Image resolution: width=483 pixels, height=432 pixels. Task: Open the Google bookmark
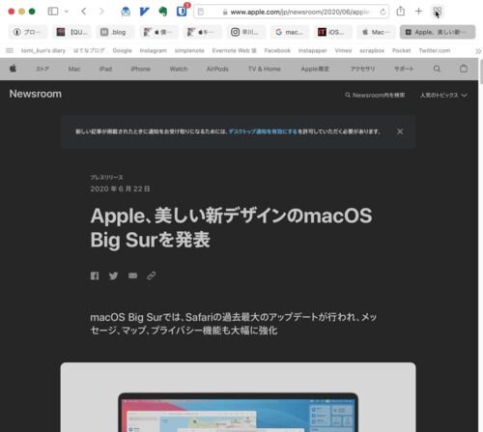(122, 50)
